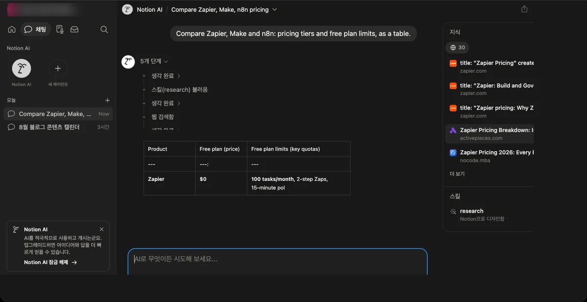Select the Notion AI agent avatar
Image resolution: width=587 pixels, height=302 pixels.
click(22, 68)
